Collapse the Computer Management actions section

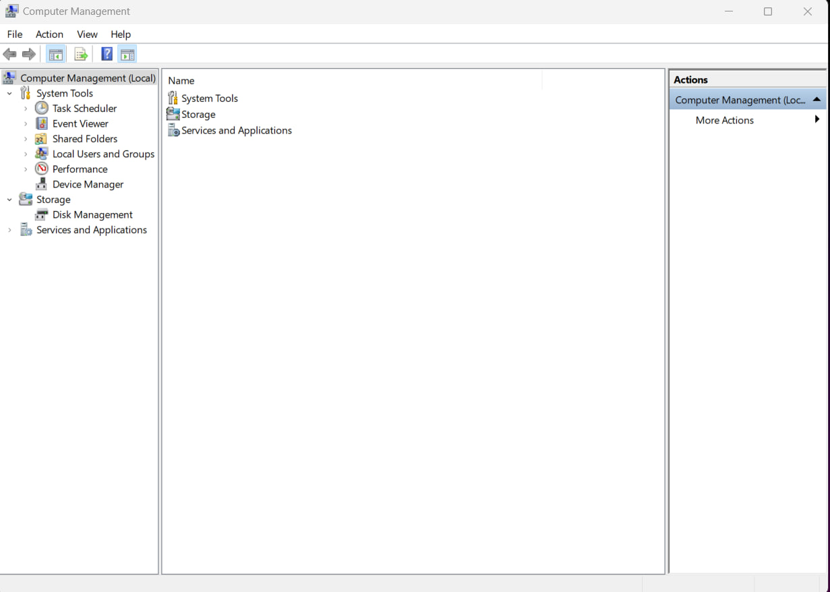coord(817,100)
